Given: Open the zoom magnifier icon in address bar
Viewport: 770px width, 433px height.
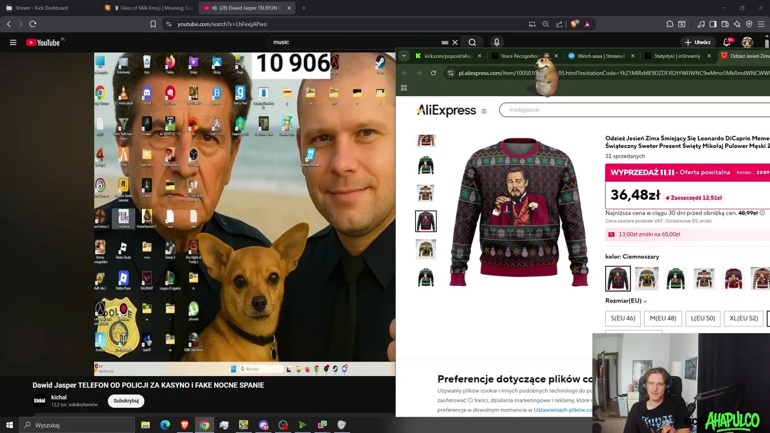Looking at the screenshot, I should point(546,24).
